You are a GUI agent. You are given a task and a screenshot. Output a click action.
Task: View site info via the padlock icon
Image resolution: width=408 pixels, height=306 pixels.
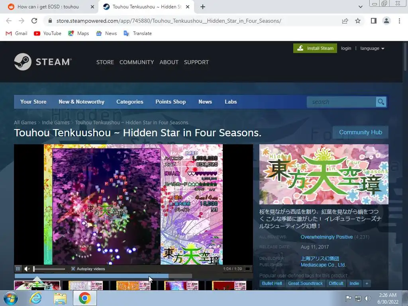[50, 21]
